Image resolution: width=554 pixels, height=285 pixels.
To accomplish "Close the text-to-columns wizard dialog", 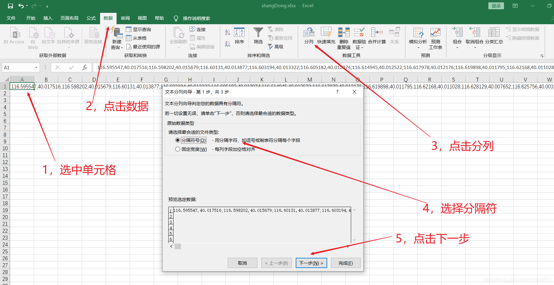I will (x=354, y=92).
